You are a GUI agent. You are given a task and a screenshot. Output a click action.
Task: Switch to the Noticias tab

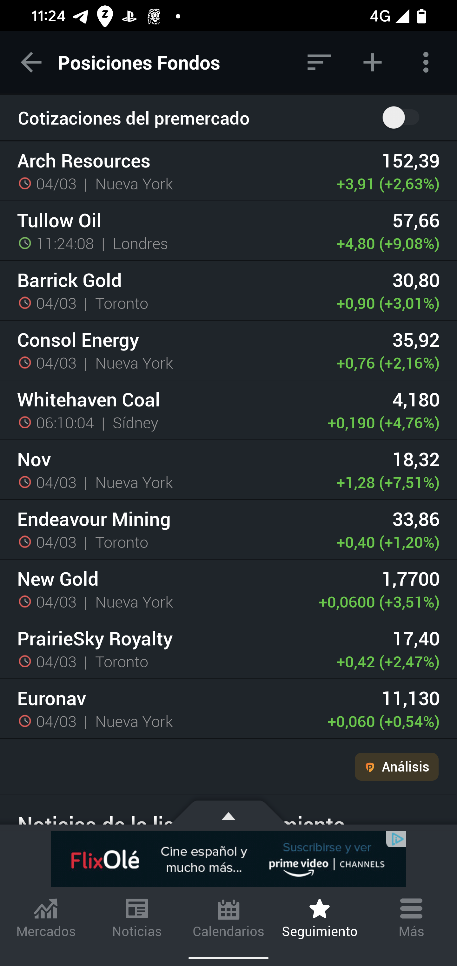(x=137, y=919)
